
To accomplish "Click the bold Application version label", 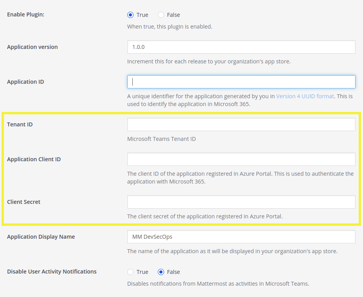I will pos(33,47).
